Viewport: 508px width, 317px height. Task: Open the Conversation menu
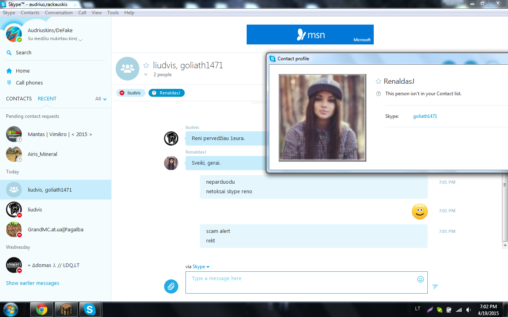click(59, 13)
